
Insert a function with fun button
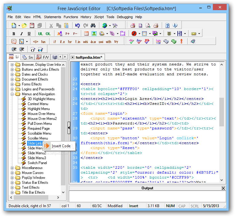click(x=43, y=41)
